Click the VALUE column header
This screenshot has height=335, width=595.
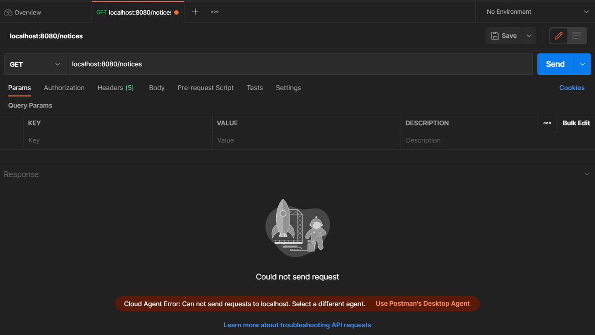[x=227, y=123]
